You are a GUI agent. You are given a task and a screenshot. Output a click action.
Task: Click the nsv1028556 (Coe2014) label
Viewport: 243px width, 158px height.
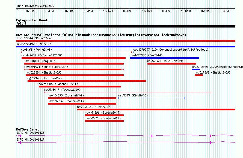146,55
